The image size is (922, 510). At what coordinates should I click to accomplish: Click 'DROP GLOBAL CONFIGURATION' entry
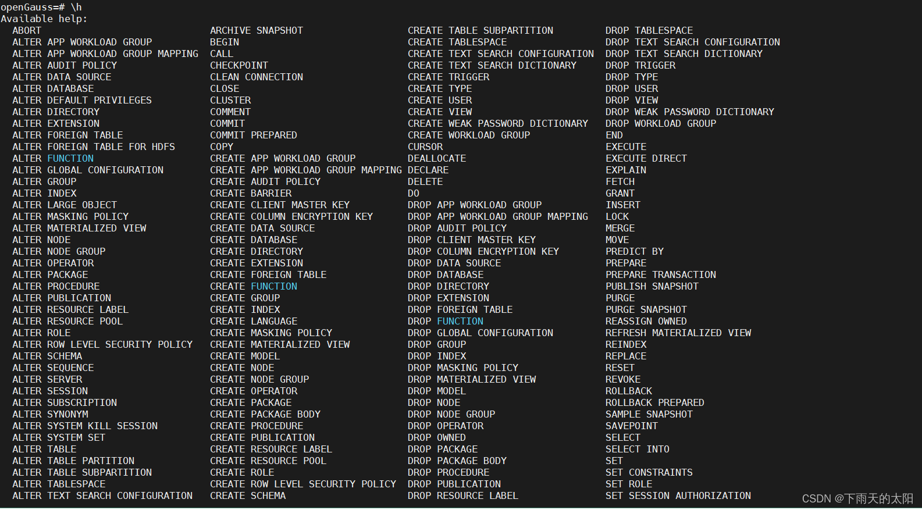(480, 333)
